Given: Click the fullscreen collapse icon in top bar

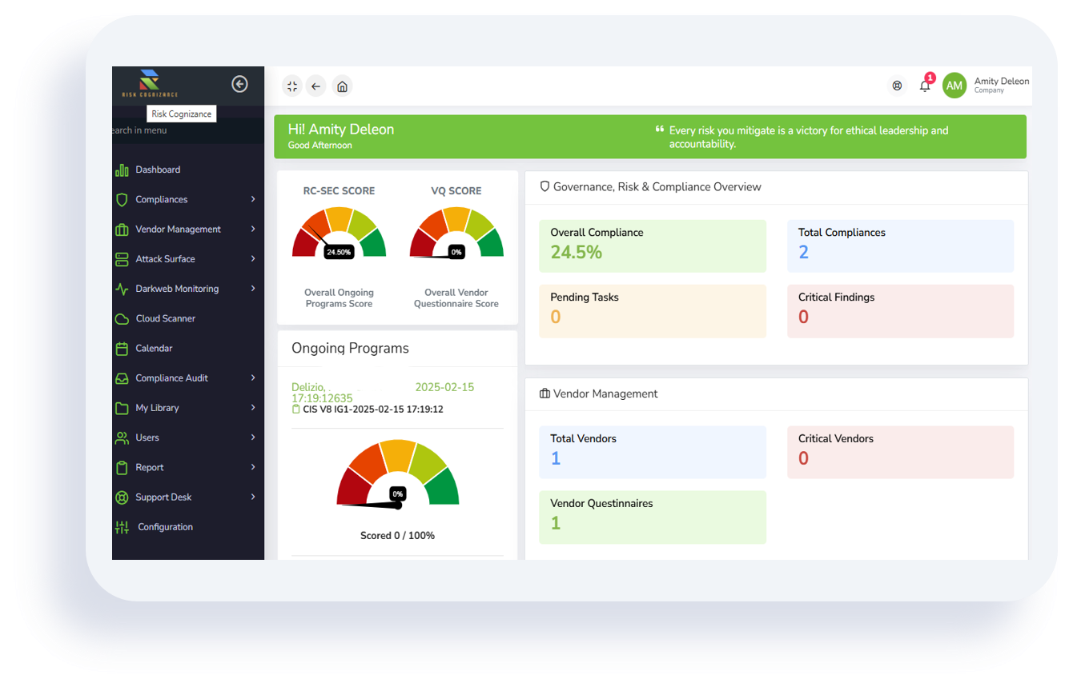Looking at the screenshot, I should (292, 86).
